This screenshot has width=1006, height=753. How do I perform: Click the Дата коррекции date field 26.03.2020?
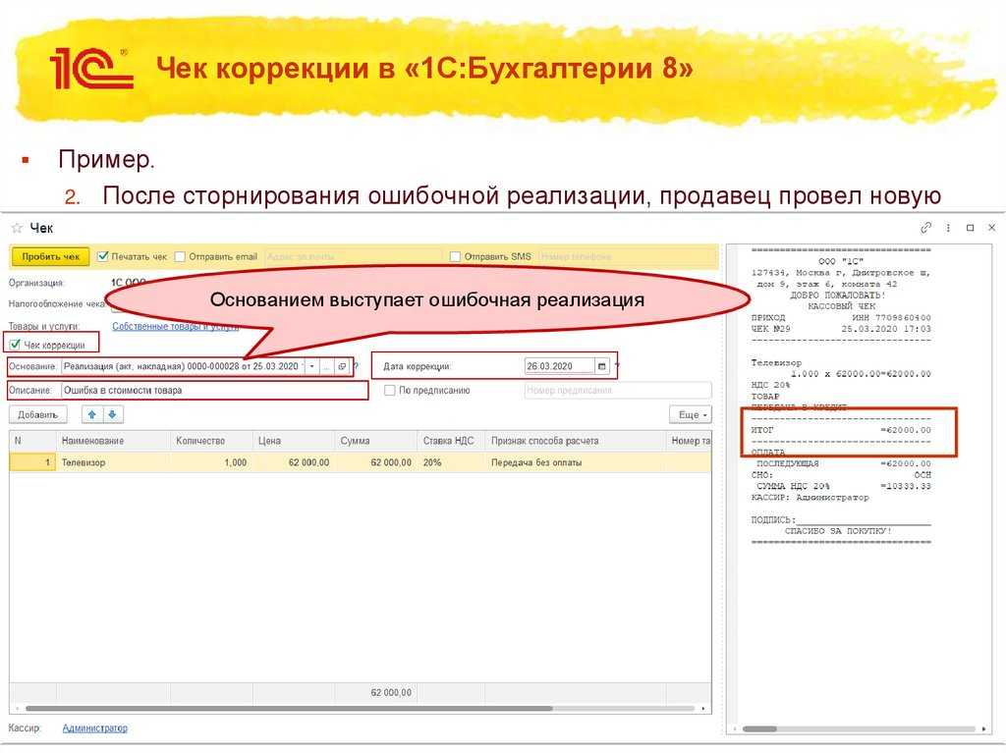(x=559, y=366)
